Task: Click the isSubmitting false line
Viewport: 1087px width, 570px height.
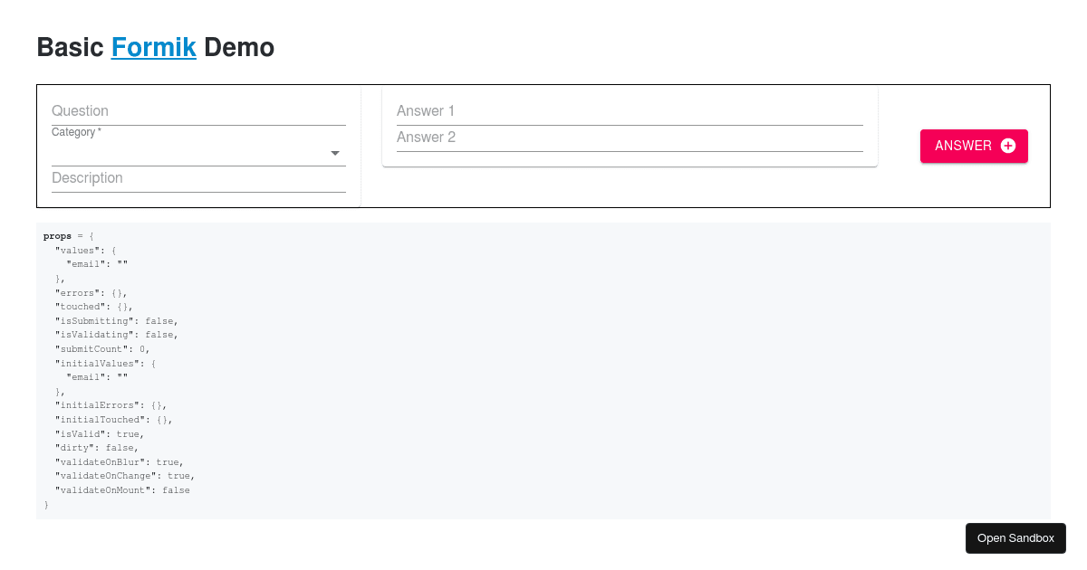Action: pyautogui.click(x=114, y=320)
